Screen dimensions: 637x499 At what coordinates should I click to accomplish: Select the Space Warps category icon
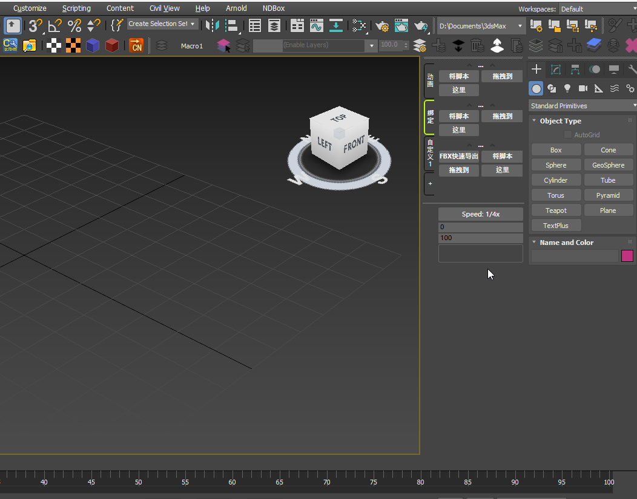tap(614, 88)
